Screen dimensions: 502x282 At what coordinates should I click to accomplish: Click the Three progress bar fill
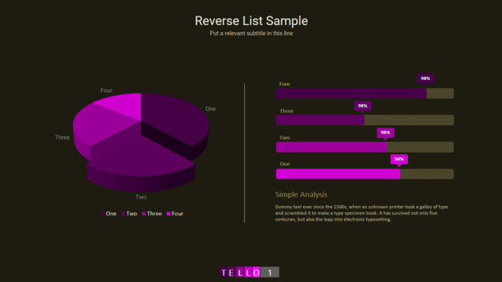pos(320,120)
